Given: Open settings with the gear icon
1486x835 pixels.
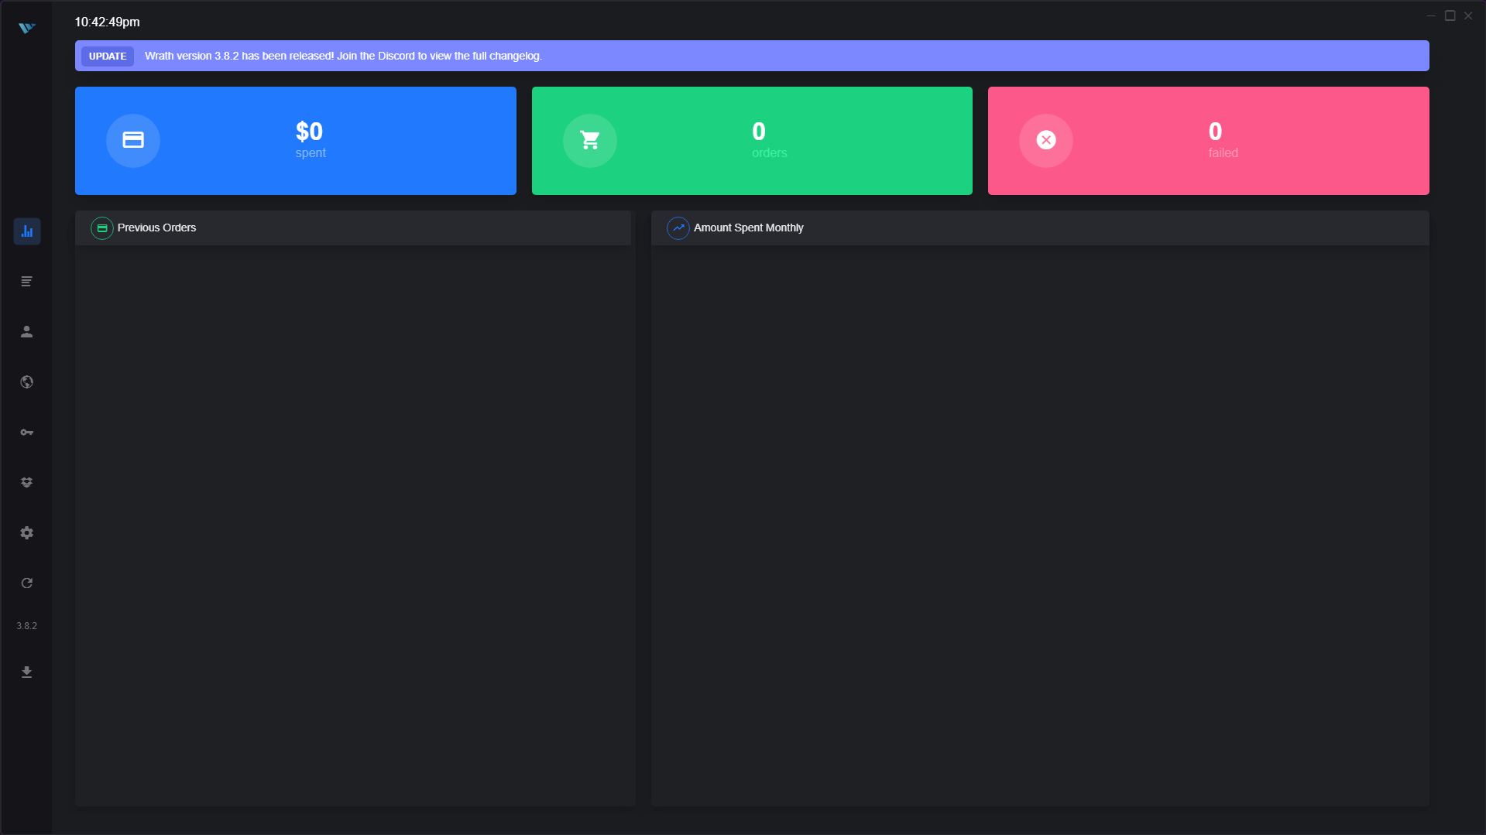Looking at the screenshot, I should coord(27,533).
